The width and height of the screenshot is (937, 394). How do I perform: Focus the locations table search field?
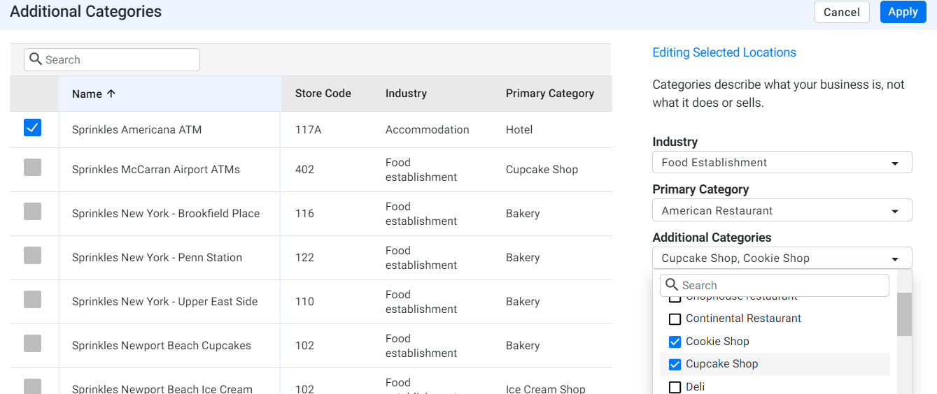(x=112, y=59)
